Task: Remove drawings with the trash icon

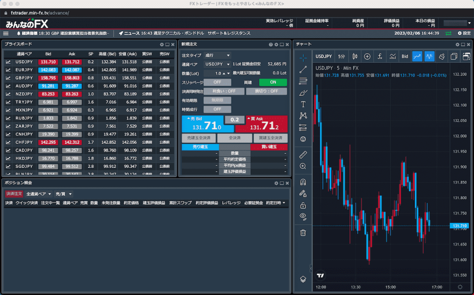Action: point(303,233)
